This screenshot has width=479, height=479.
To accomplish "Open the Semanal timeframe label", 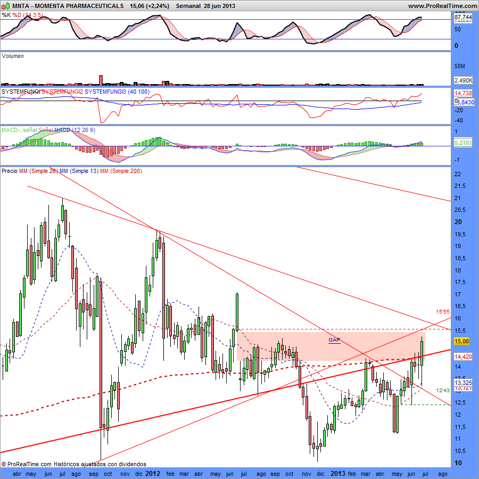I will pos(188,6).
